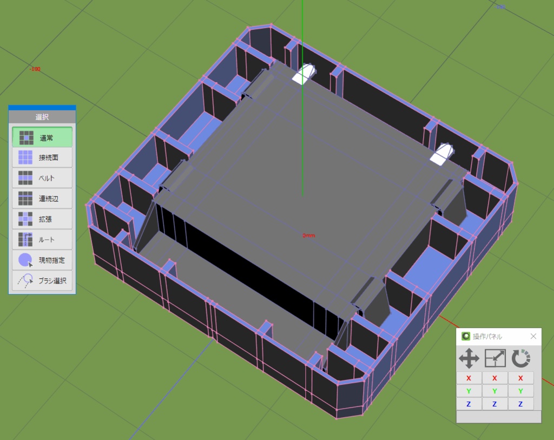Click Z under the move icon
The image size is (554, 440).
pos(469,404)
